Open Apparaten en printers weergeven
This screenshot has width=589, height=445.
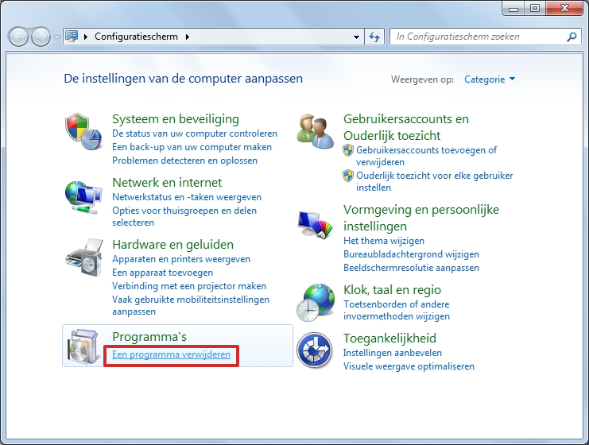click(x=180, y=259)
